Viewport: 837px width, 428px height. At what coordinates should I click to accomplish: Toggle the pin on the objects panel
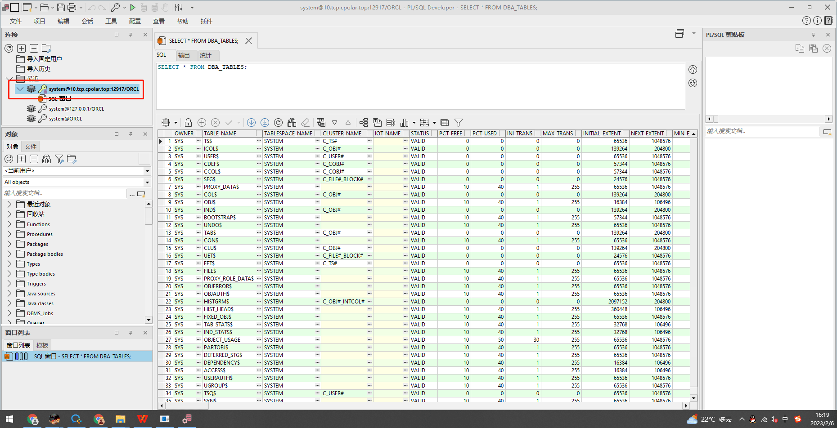pos(130,134)
